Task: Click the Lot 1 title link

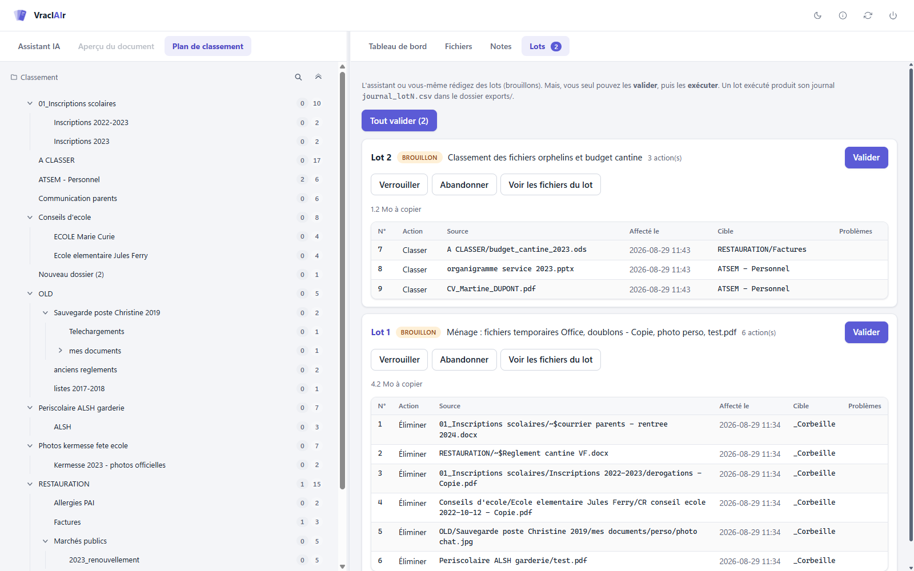Action: click(380, 332)
